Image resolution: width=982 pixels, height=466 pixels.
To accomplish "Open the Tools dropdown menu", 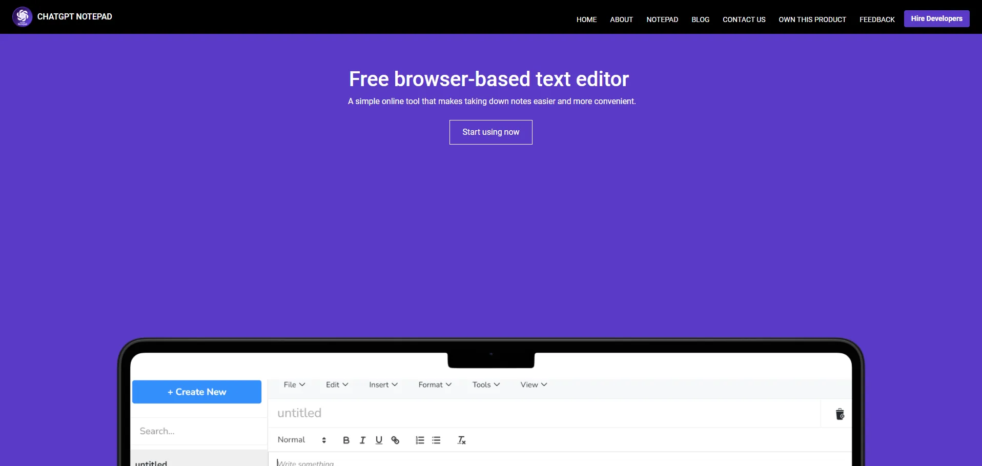I will pyautogui.click(x=485, y=385).
